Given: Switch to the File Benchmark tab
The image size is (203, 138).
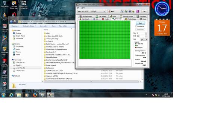Looking at the screenshot, I should click(86, 16).
